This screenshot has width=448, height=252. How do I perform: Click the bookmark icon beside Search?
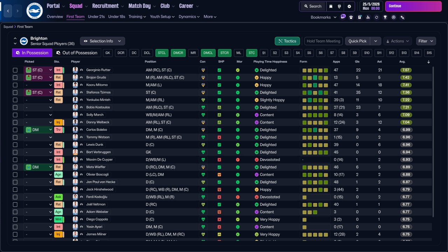click(331, 6)
